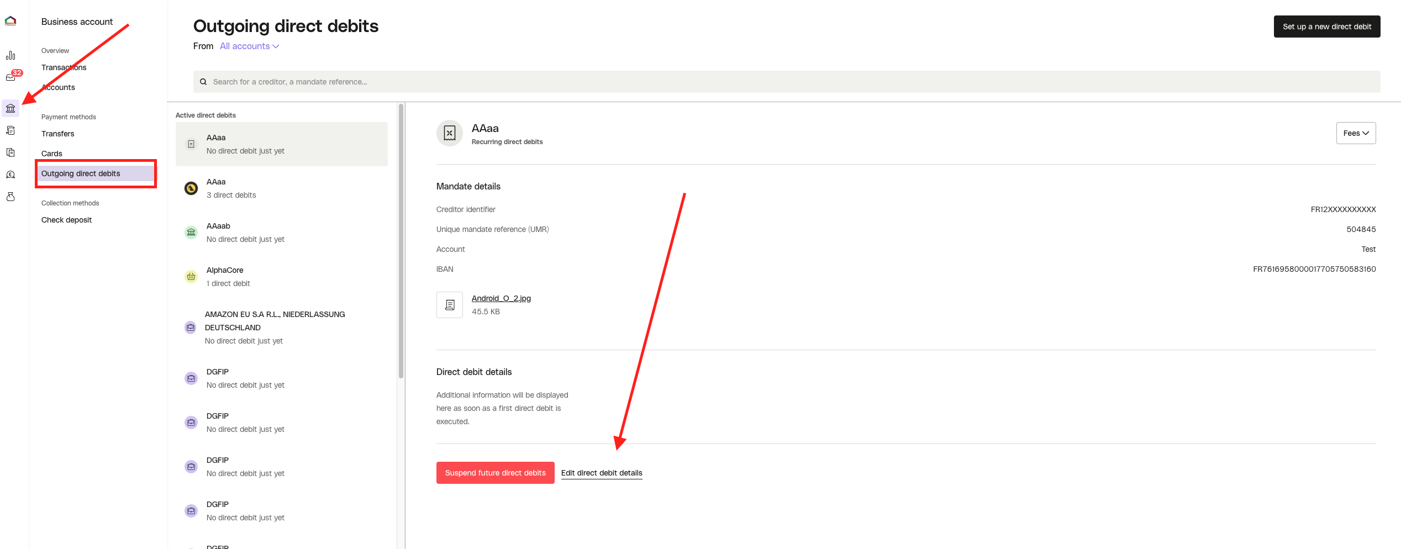Go to Check deposit under Collection methods

66,220
